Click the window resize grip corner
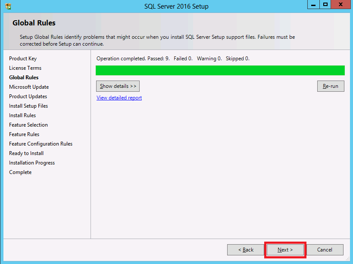 pyautogui.click(x=347, y=258)
